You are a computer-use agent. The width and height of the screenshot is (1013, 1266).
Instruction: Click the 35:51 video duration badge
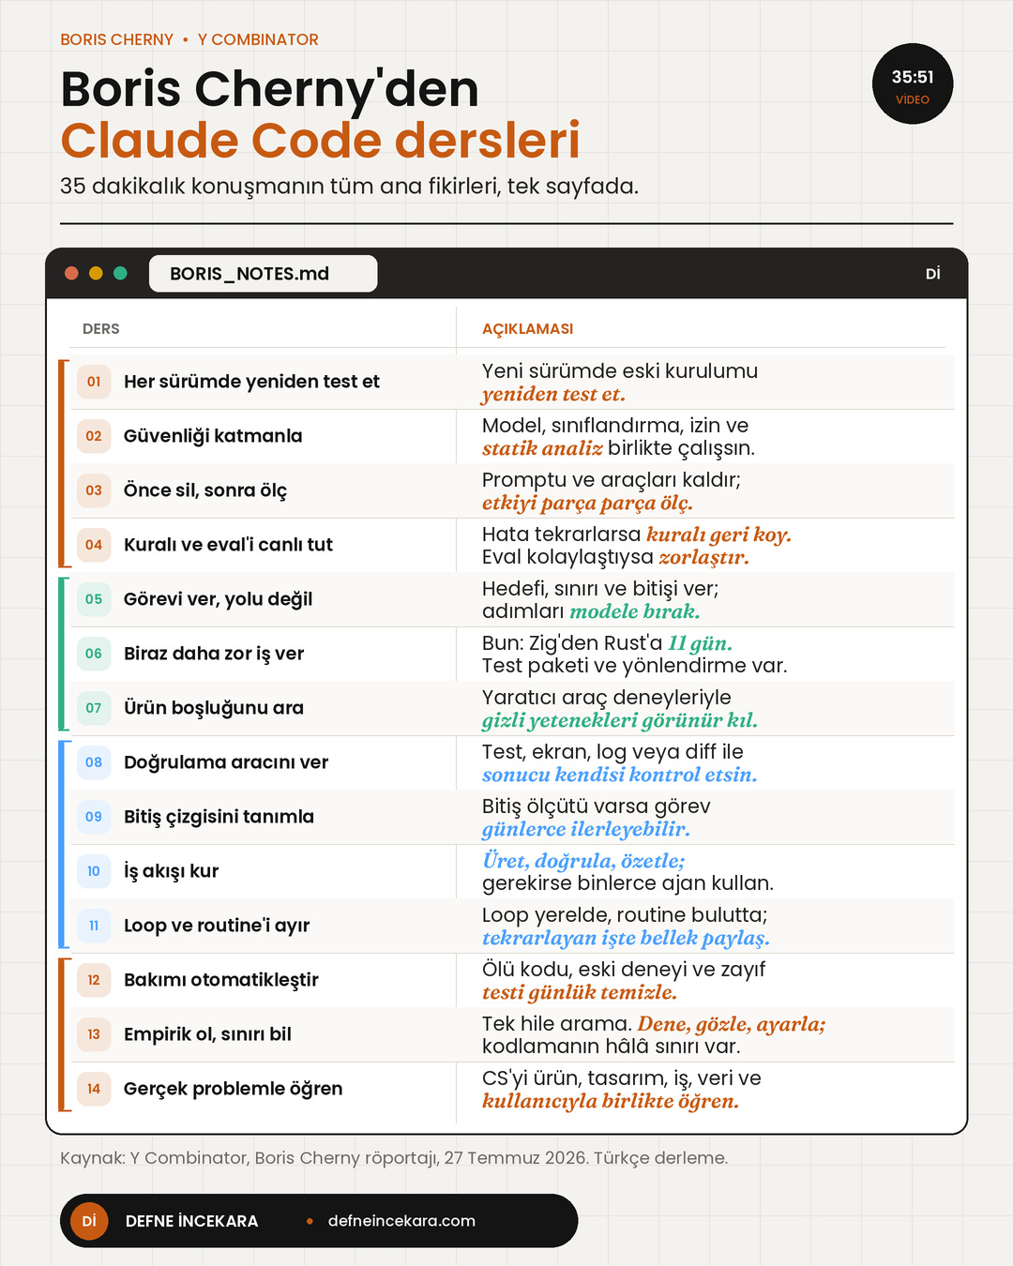(x=913, y=83)
